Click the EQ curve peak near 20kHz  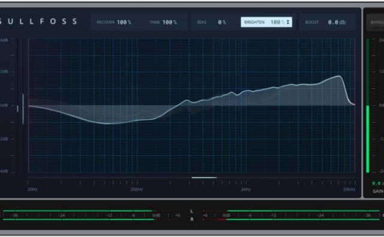coord(339,76)
